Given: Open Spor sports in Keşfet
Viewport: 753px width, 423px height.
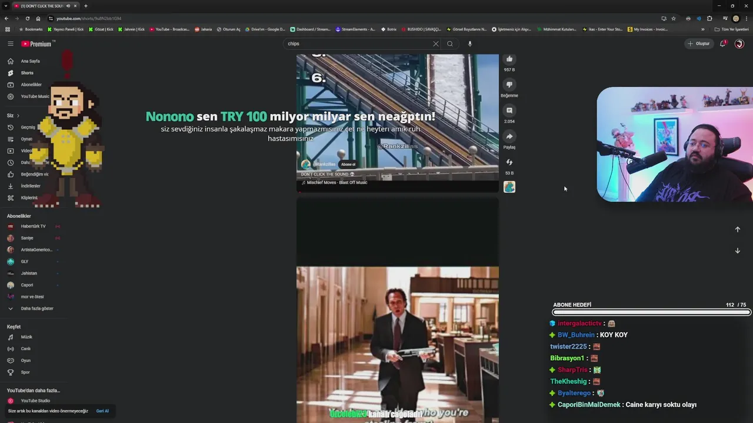Looking at the screenshot, I should point(25,372).
